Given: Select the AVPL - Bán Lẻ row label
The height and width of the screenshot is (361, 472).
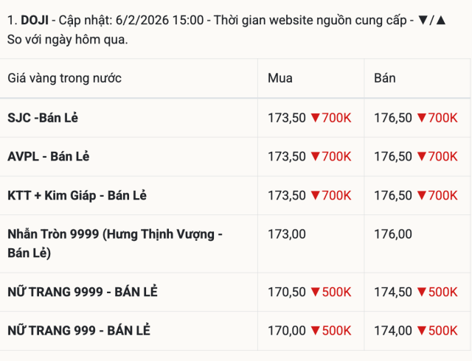Looking at the screenshot, I should pyautogui.click(x=49, y=157).
